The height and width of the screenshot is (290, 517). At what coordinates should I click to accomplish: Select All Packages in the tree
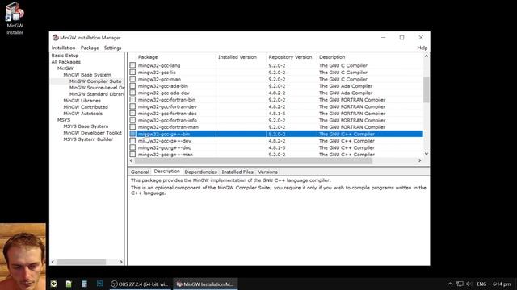coord(66,62)
